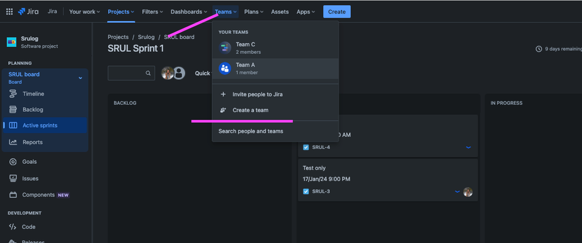The width and height of the screenshot is (582, 243).
Task: Click the plus icon beside Invite people
Action: [223, 94]
